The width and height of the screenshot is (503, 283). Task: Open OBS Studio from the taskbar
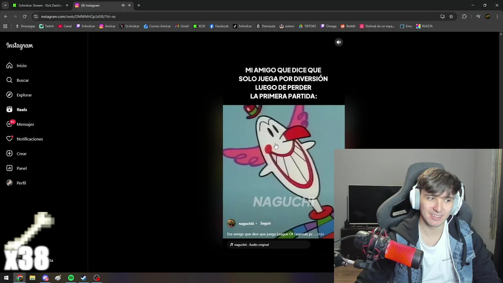coord(97,278)
